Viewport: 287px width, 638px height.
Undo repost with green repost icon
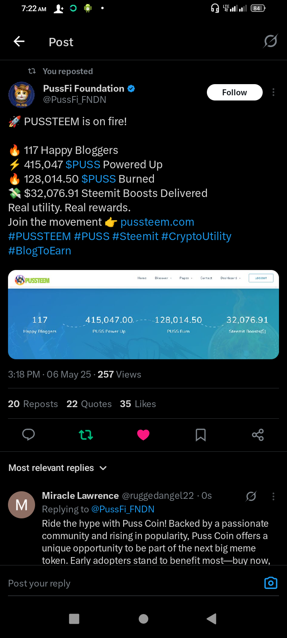(x=86, y=435)
